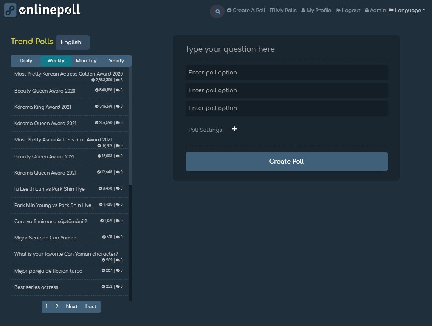Expand the Language dropdown menu

(408, 10)
